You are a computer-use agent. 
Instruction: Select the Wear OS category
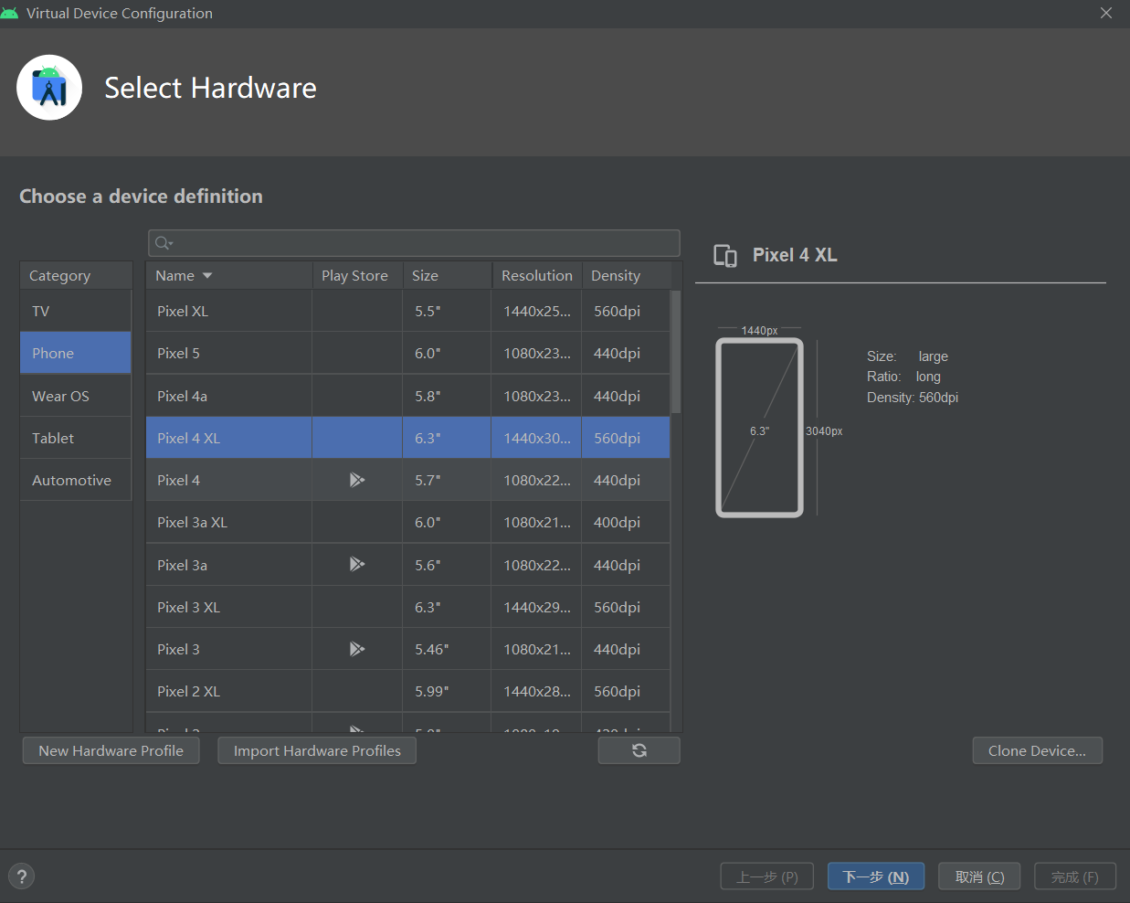pyautogui.click(x=76, y=396)
